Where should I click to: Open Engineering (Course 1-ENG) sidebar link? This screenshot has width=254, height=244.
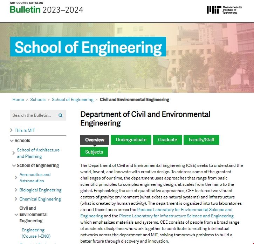[33, 233]
